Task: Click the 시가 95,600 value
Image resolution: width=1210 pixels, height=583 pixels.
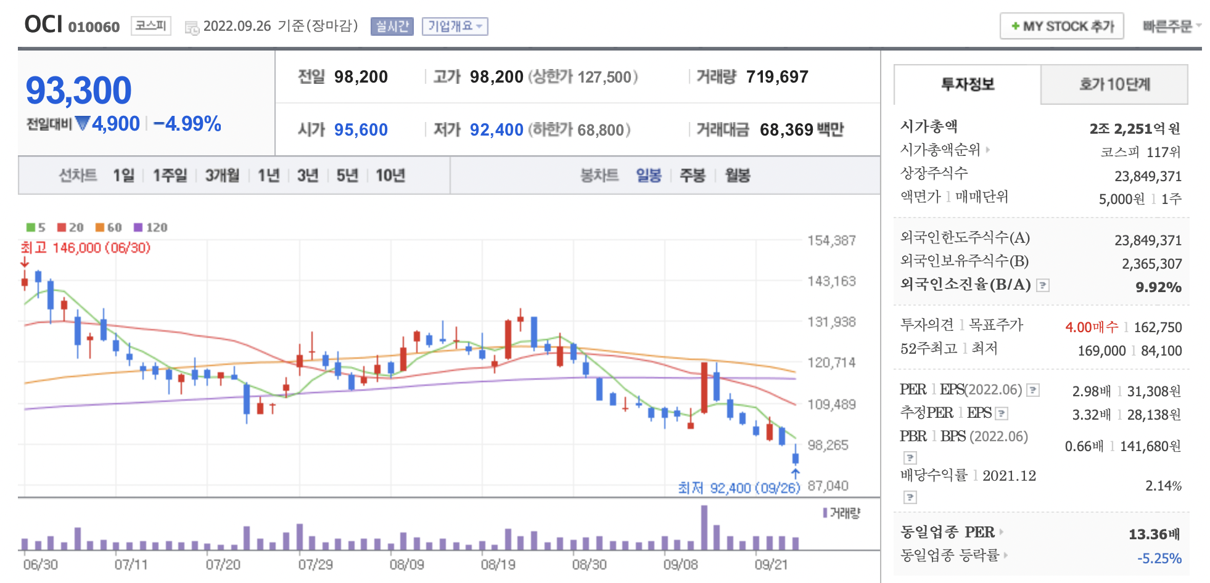Action: pyautogui.click(x=361, y=130)
